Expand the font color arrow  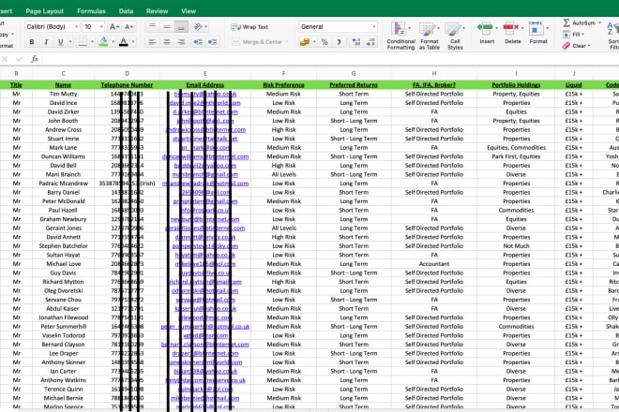[133, 42]
